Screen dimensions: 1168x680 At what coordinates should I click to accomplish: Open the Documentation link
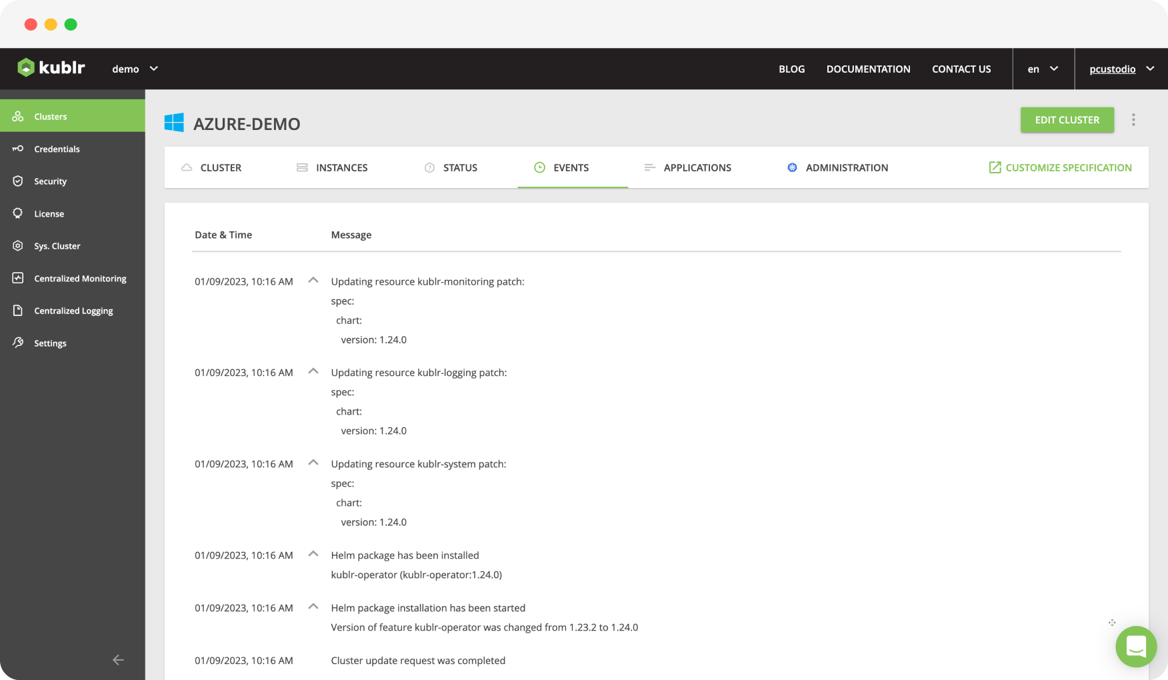(x=868, y=69)
